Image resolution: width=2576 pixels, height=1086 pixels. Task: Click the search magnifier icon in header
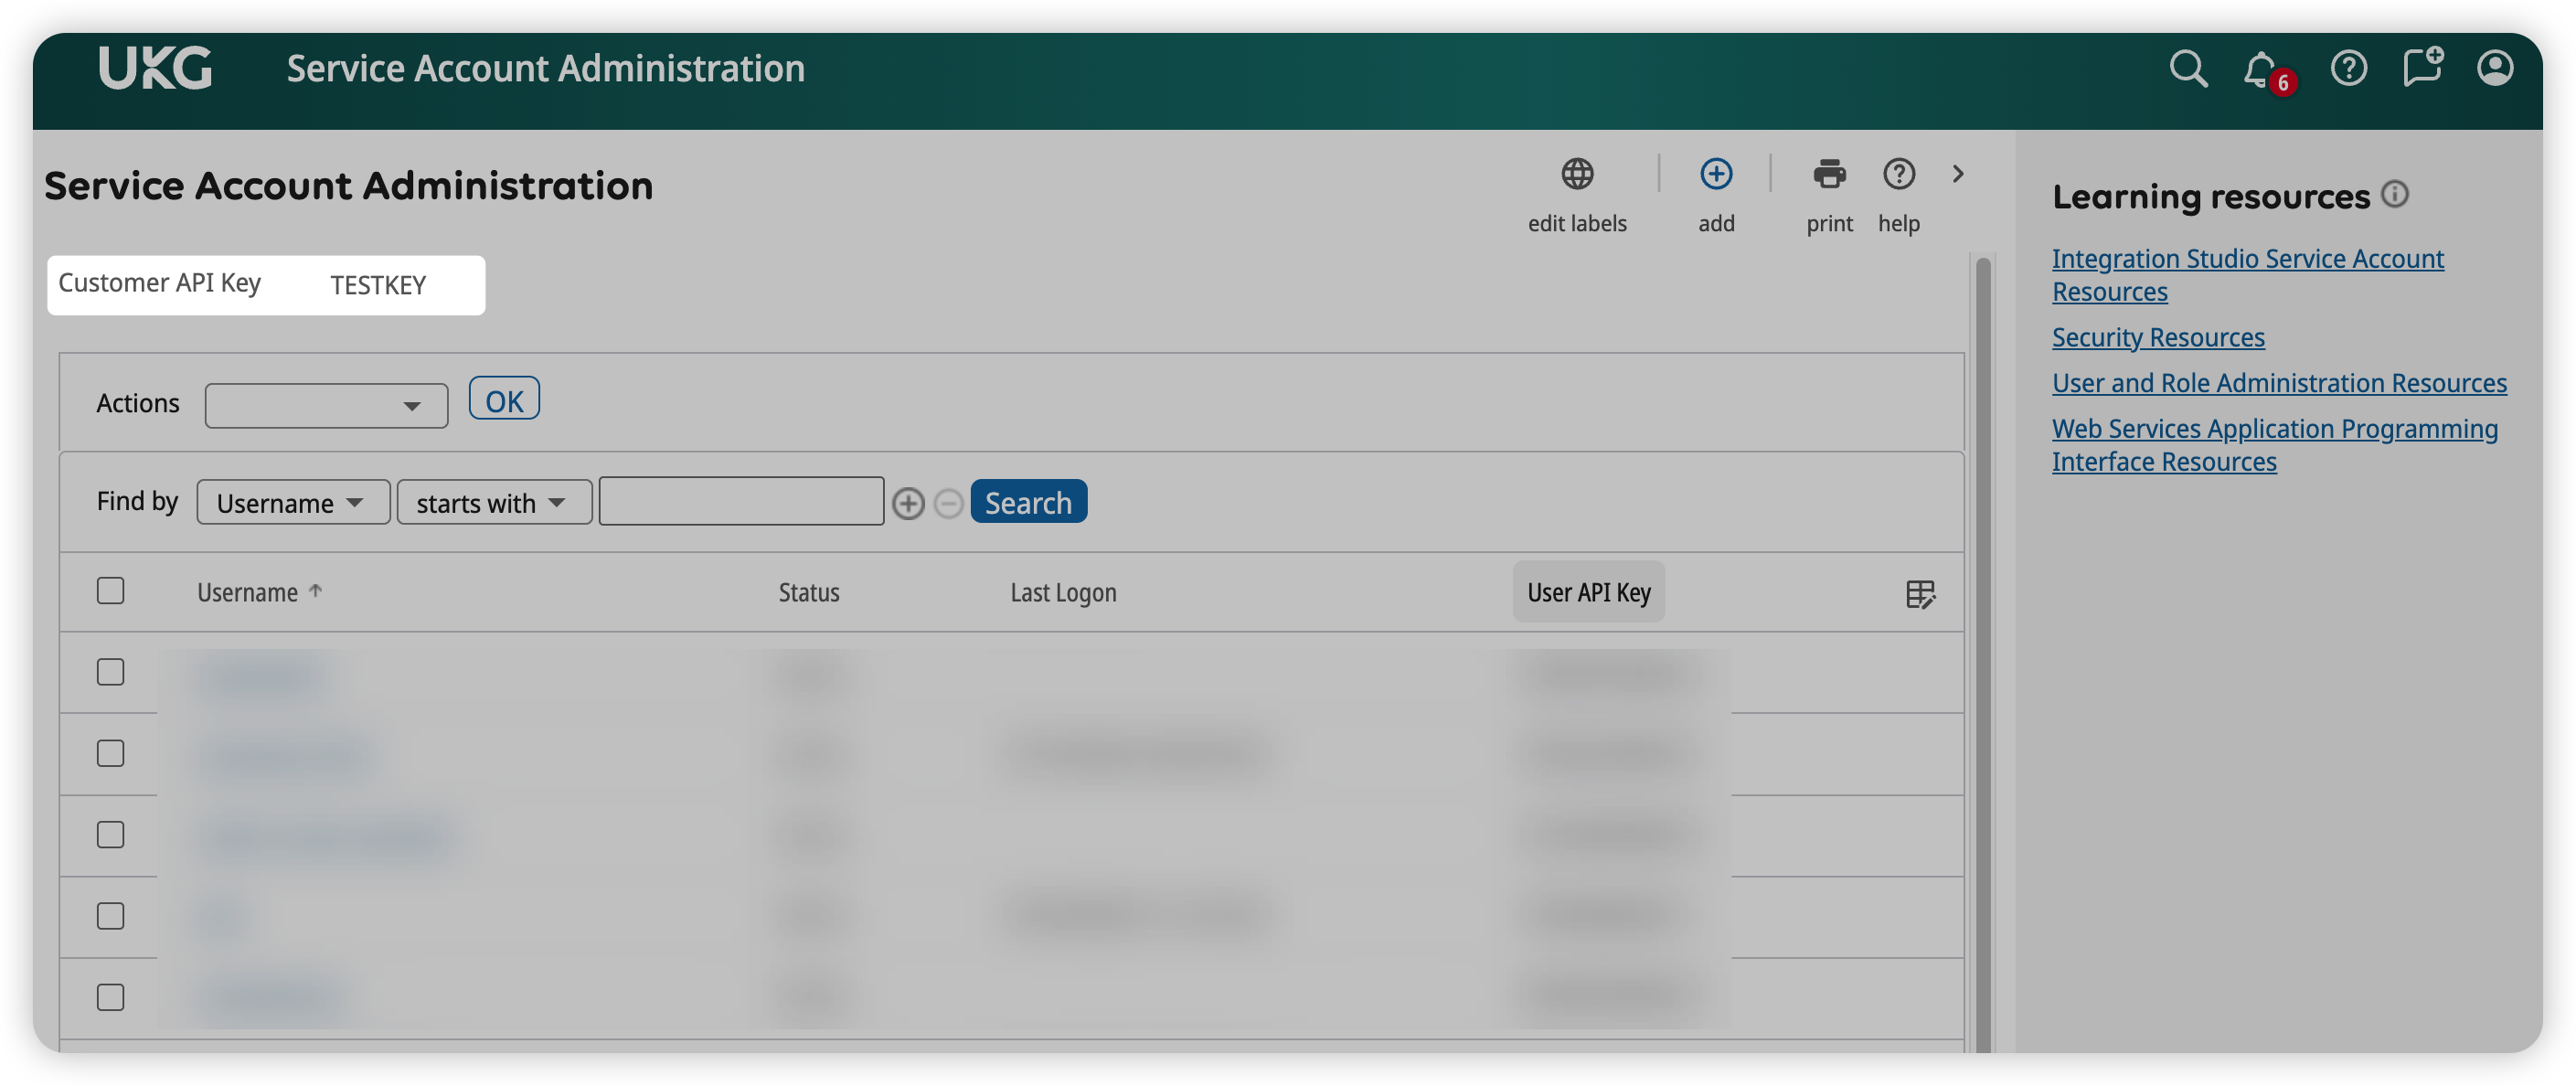(2187, 69)
